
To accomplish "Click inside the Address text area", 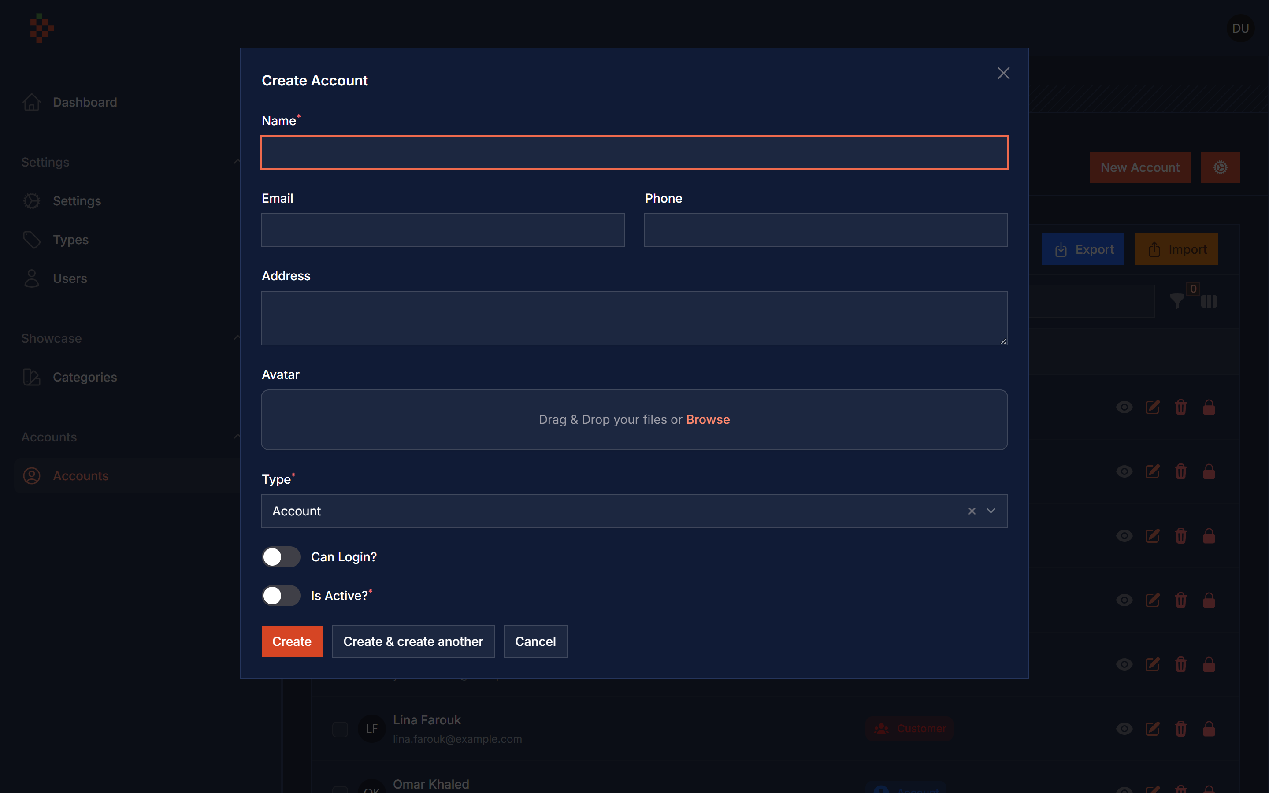I will click(634, 318).
